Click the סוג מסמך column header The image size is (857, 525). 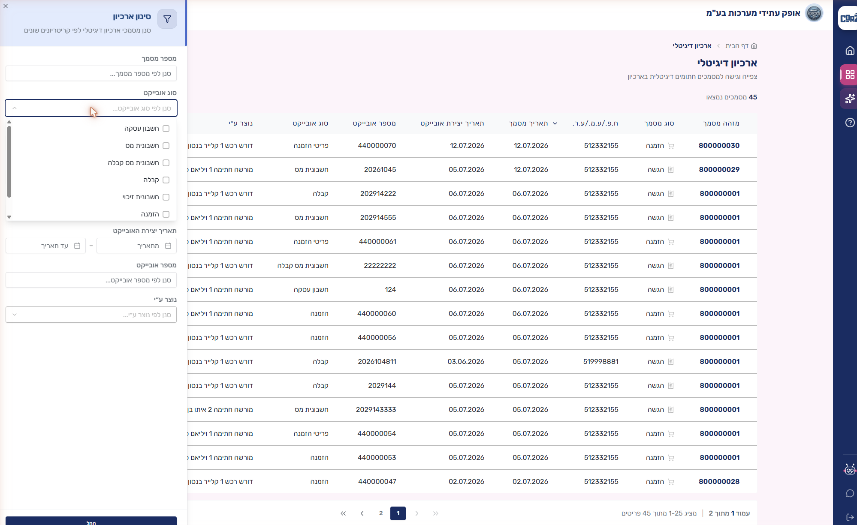click(659, 123)
